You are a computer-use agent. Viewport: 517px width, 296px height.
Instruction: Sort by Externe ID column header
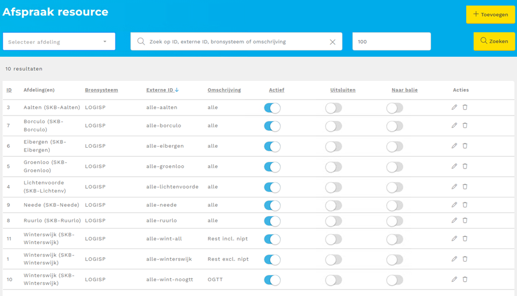click(162, 90)
